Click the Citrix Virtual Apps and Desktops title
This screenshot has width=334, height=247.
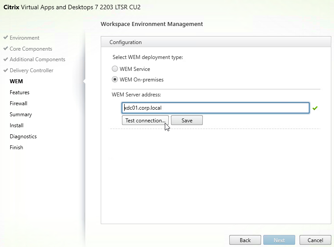72,7
